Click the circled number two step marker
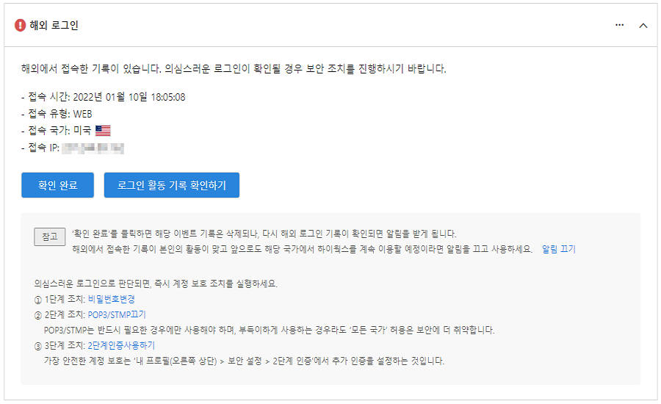The image size is (661, 404). (38, 315)
